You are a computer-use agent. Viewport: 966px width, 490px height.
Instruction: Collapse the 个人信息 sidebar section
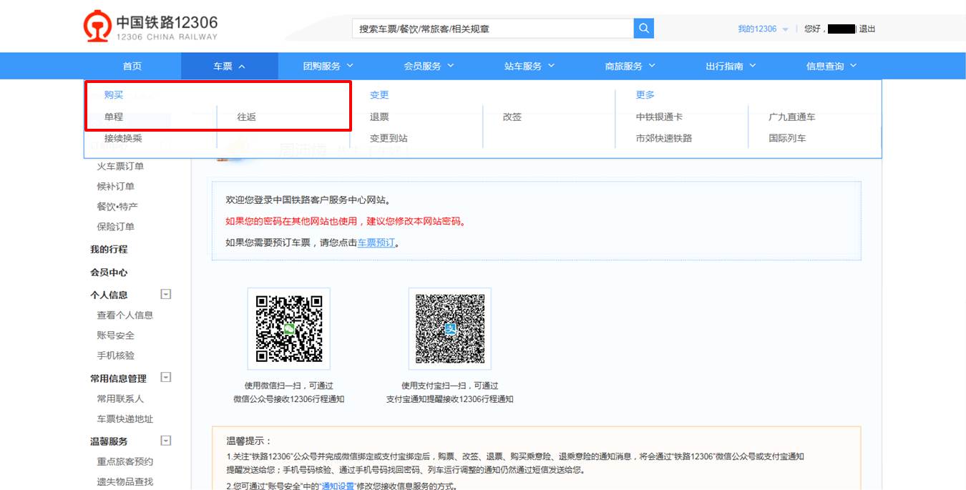coord(166,294)
